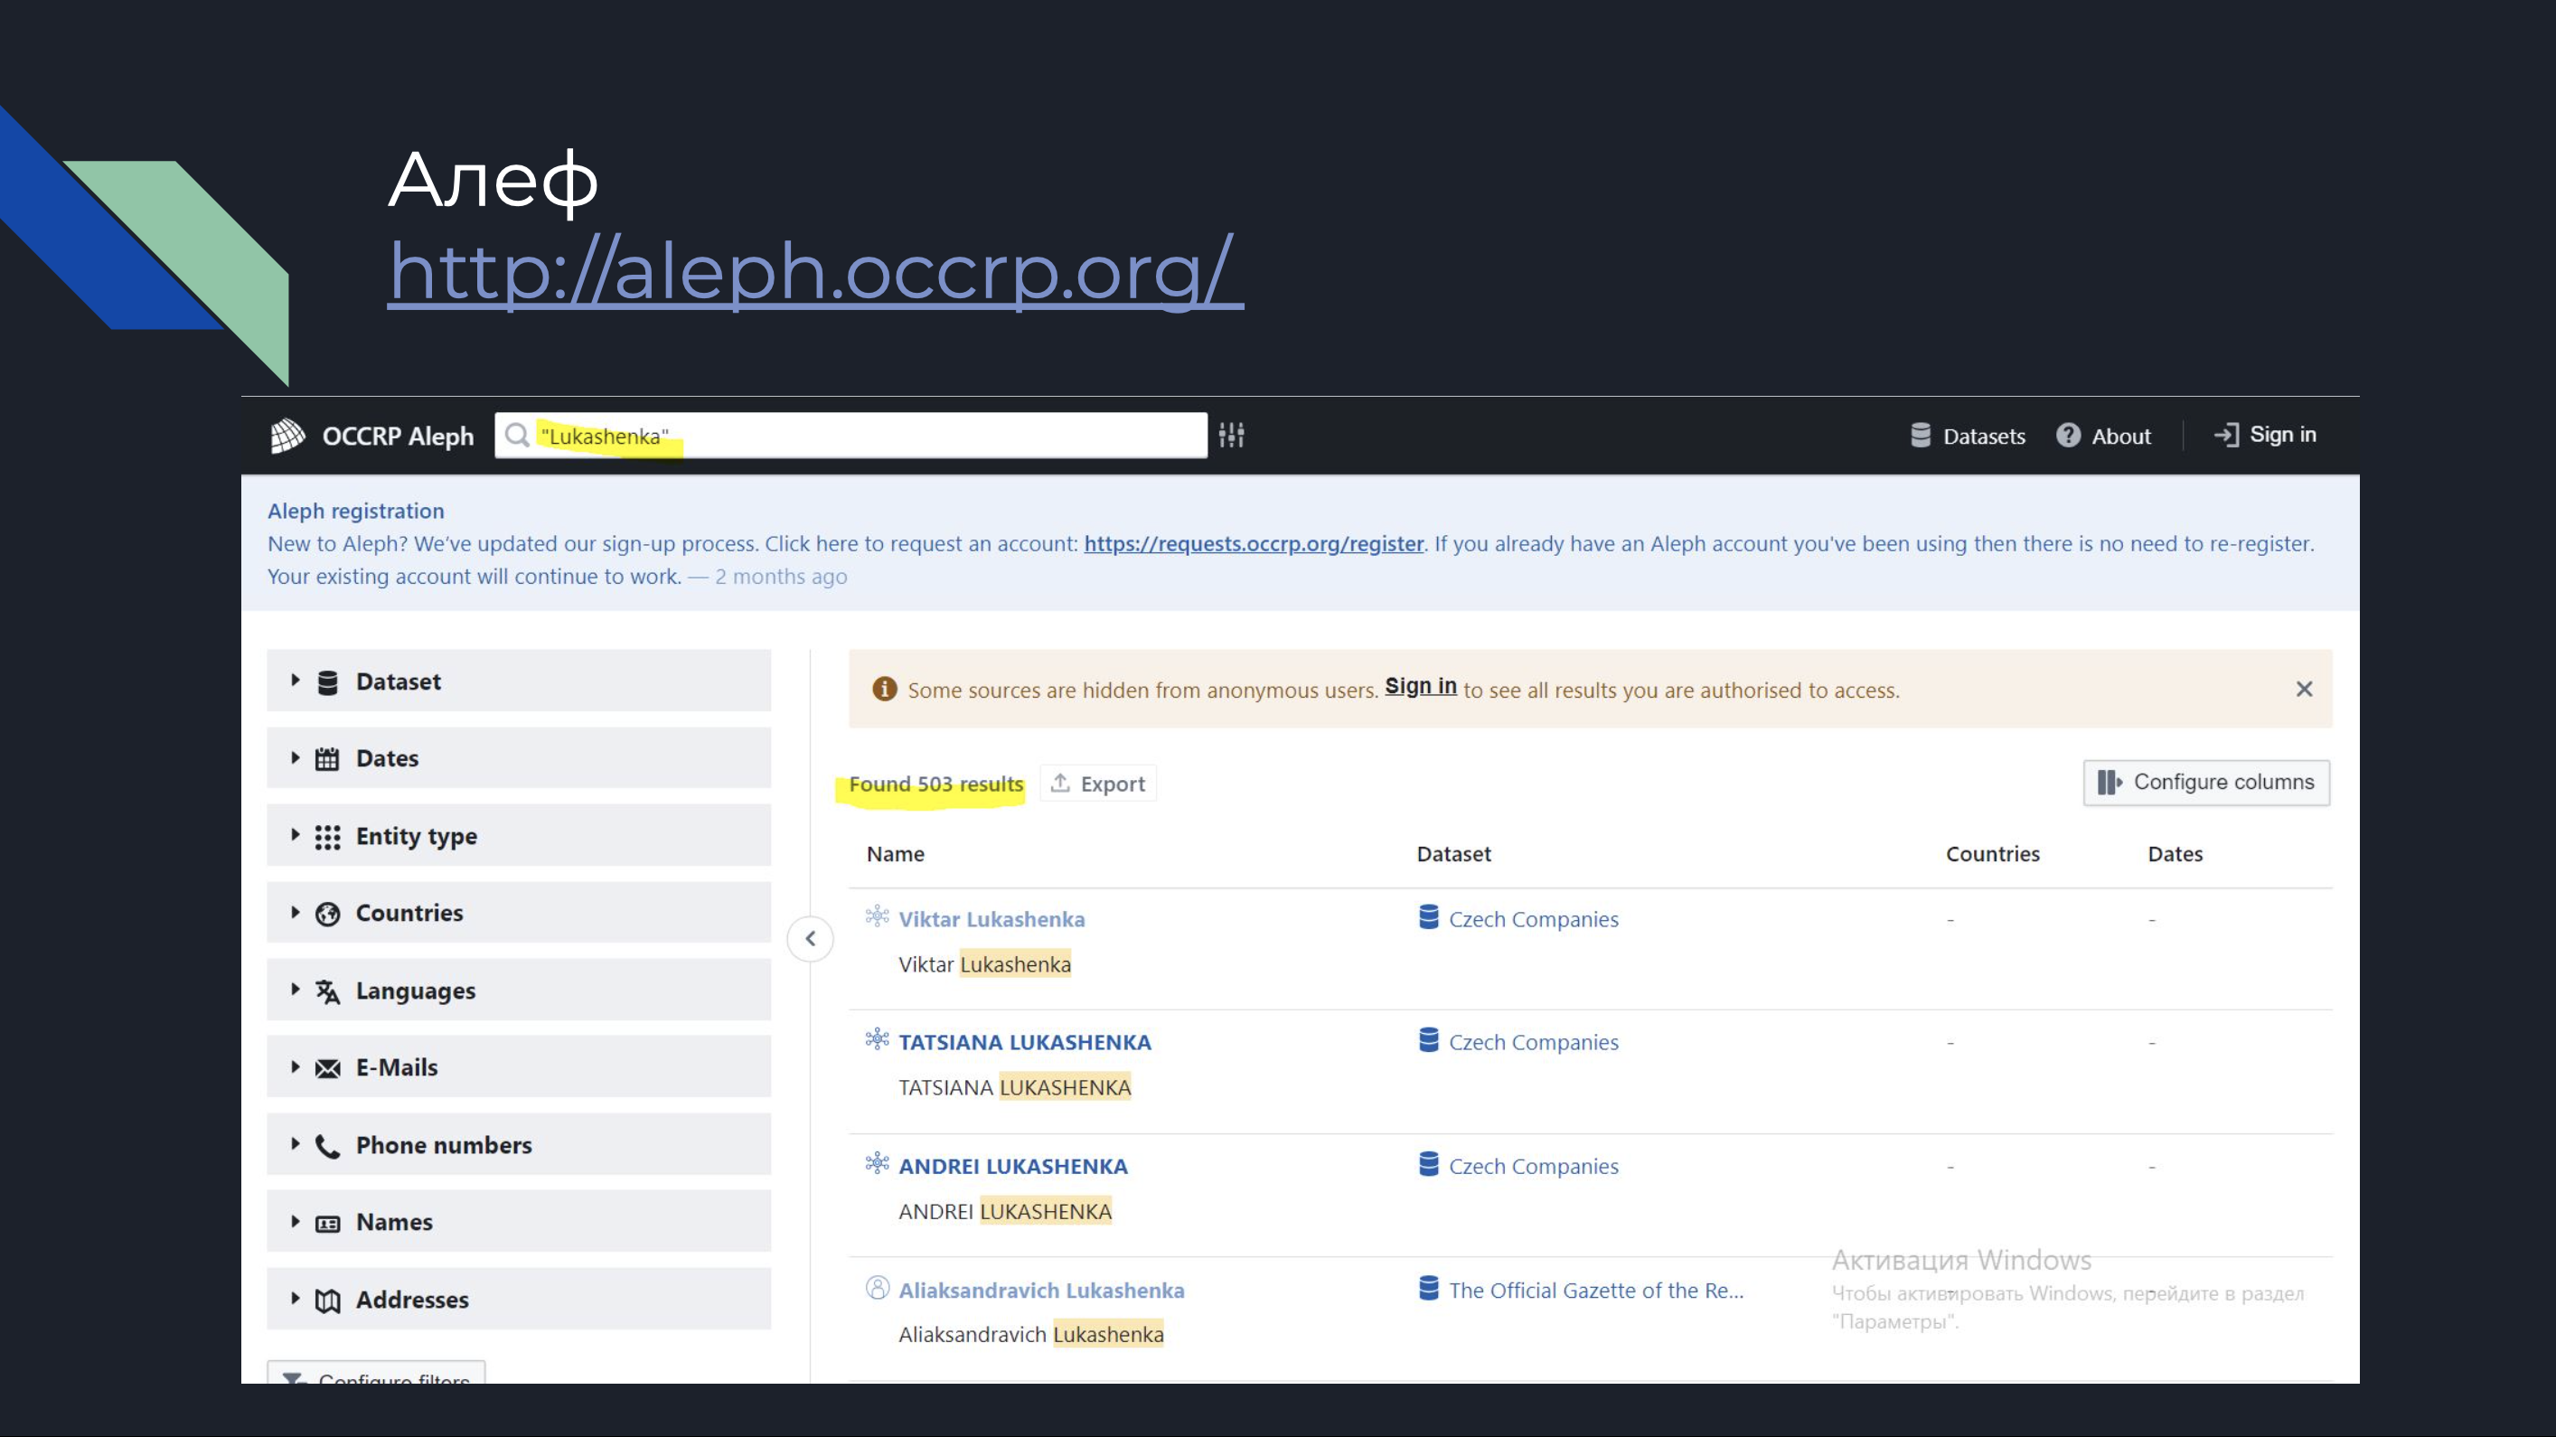
Task: Open the requests.occrp.org/register link
Action: click(x=1254, y=544)
